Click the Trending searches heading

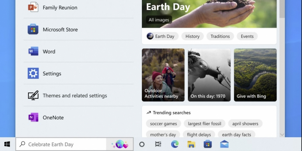point(172,113)
